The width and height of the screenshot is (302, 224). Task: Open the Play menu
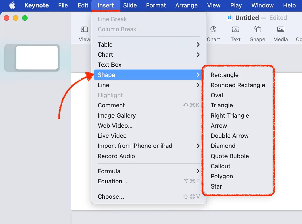click(236, 5)
